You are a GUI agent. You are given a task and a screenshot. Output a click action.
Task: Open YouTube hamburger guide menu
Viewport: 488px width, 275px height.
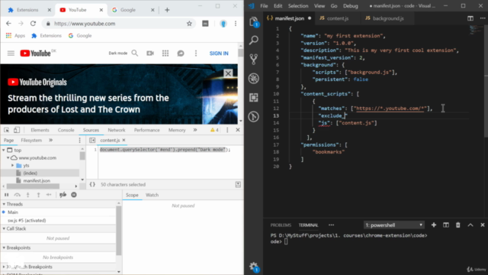click(x=11, y=53)
